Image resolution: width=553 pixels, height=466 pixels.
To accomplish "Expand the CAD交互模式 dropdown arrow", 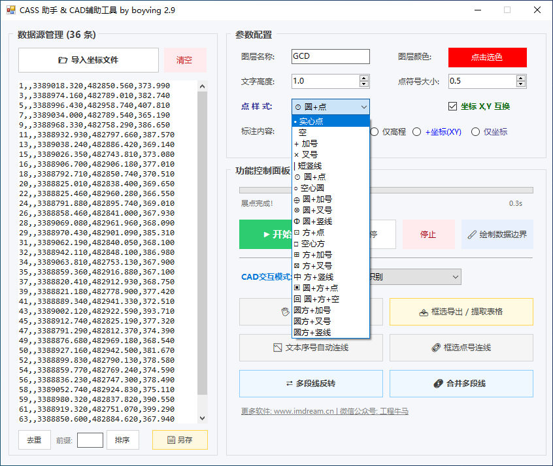I will pos(456,277).
